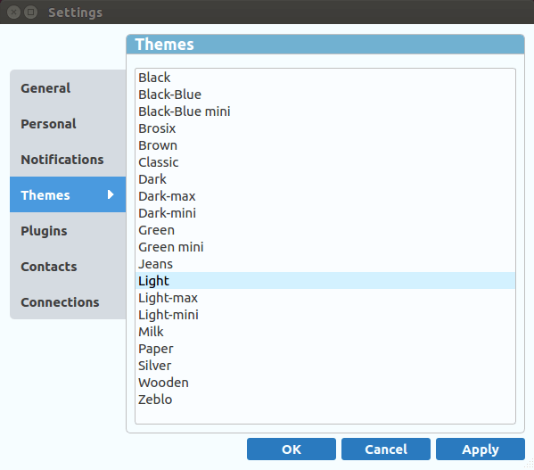The image size is (534, 470).
Task: Open the Notifications settings section
Action: 68,160
